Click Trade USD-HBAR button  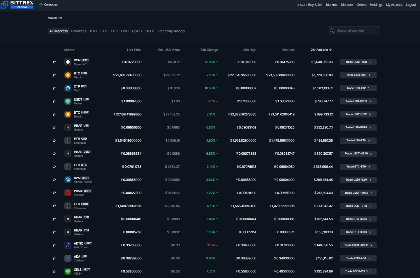pos(358,127)
